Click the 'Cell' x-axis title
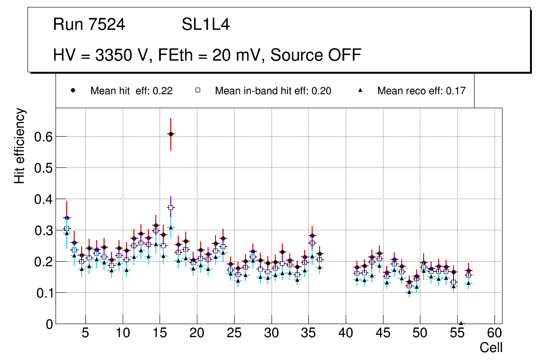This screenshot has height=360, width=558. click(491, 347)
